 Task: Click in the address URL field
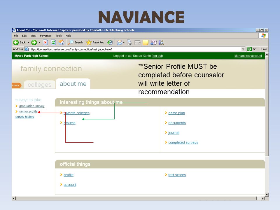click(135, 49)
